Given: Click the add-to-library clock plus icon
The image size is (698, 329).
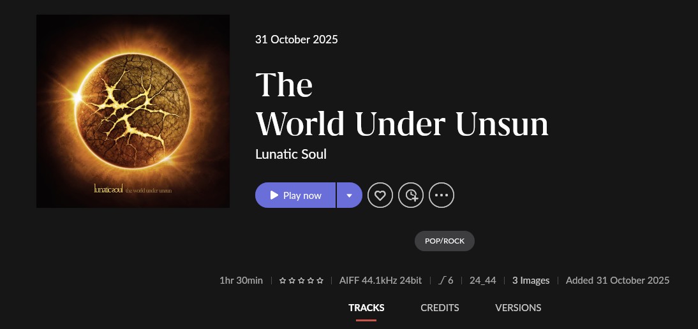Looking at the screenshot, I should tap(410, 195).
